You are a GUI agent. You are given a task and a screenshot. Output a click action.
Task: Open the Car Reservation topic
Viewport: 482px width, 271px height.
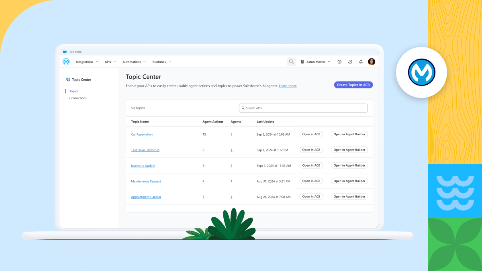[x=141, y=134]
